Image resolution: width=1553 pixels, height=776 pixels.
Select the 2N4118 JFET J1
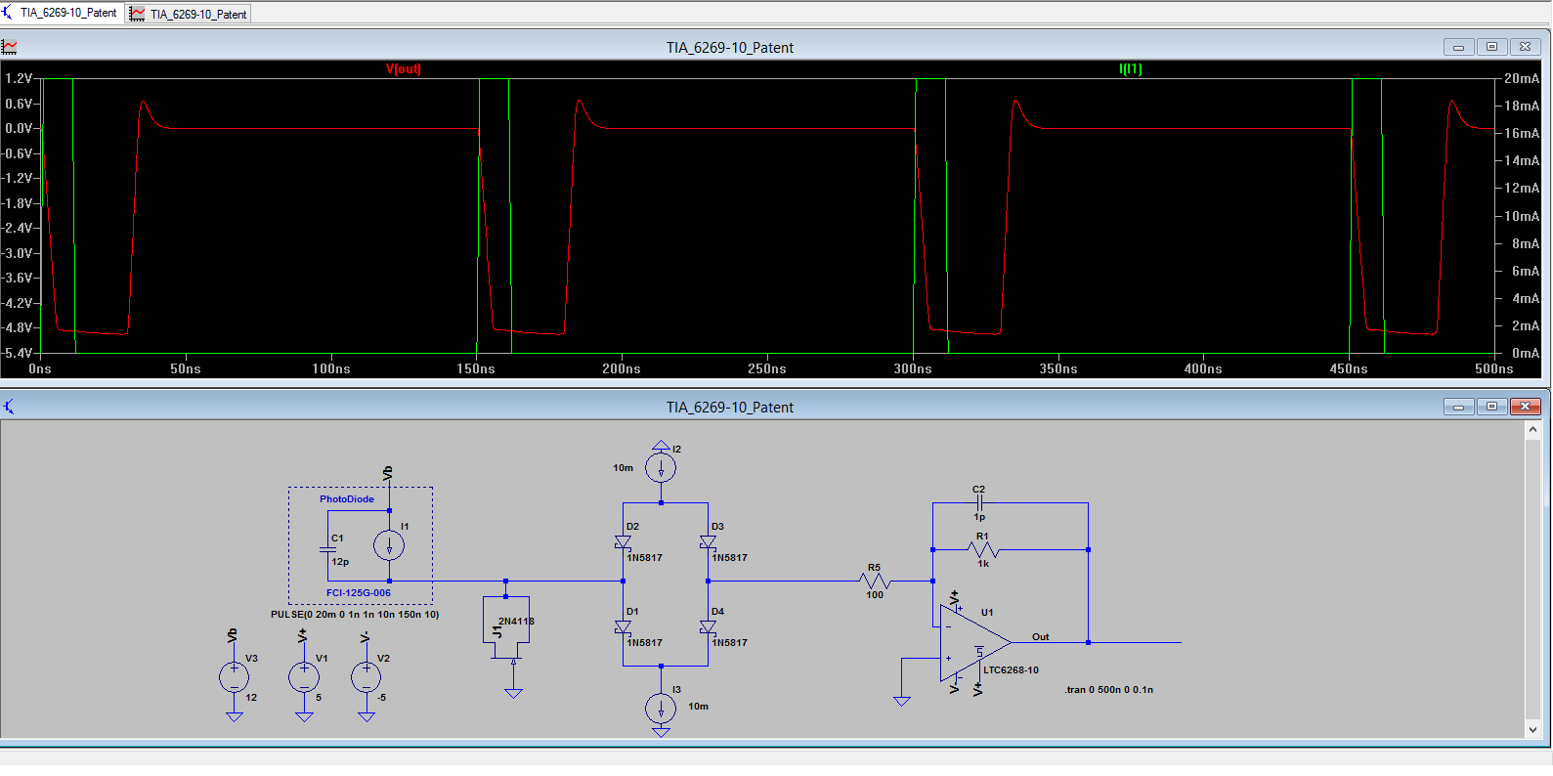click(508, 625)
